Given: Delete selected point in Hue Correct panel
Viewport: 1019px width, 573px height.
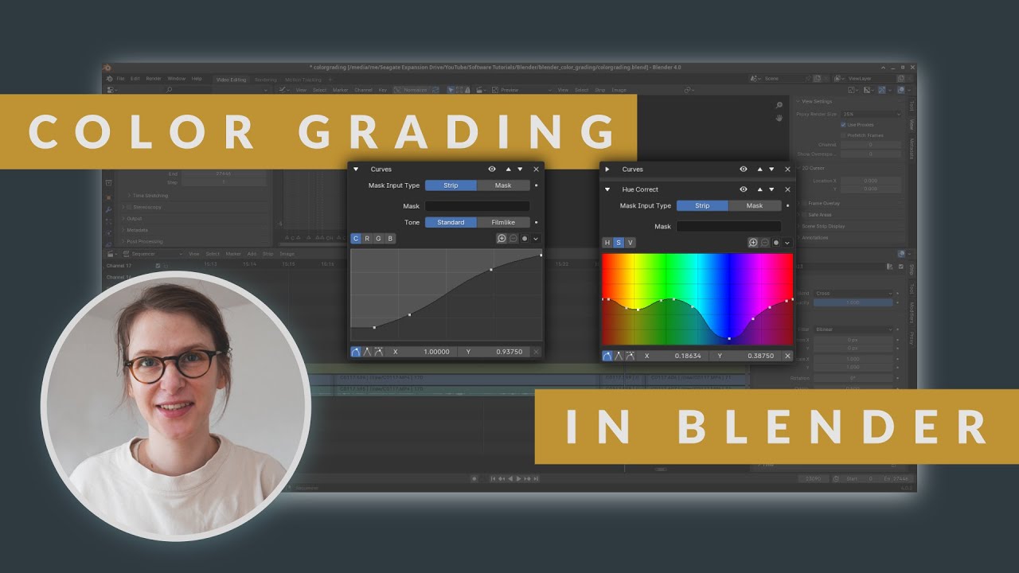Looking at the screenshot, I should tap(787, 356).
